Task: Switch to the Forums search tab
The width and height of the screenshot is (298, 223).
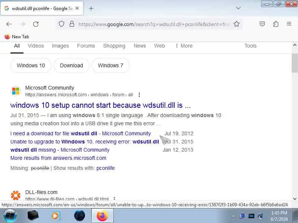Action: [x=86, y=46]
